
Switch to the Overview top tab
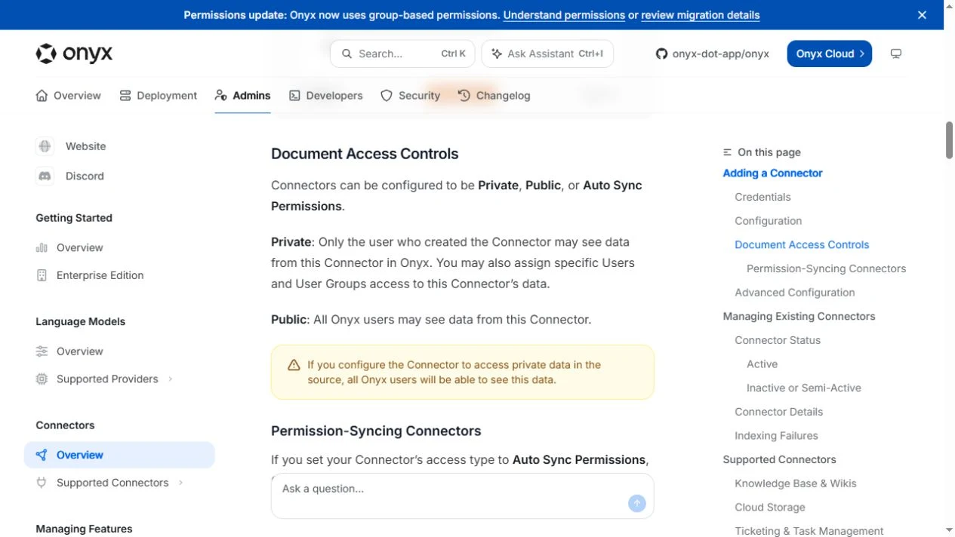(68, 96)
